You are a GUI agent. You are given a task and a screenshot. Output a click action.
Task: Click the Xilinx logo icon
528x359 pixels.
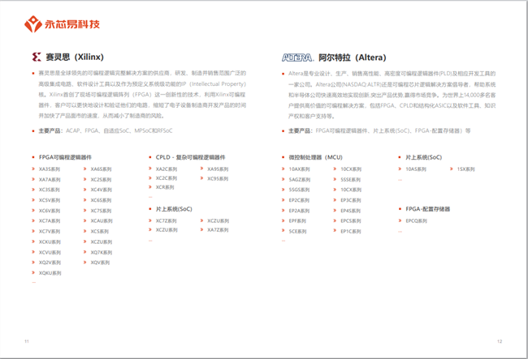click(x=37, y=58)
